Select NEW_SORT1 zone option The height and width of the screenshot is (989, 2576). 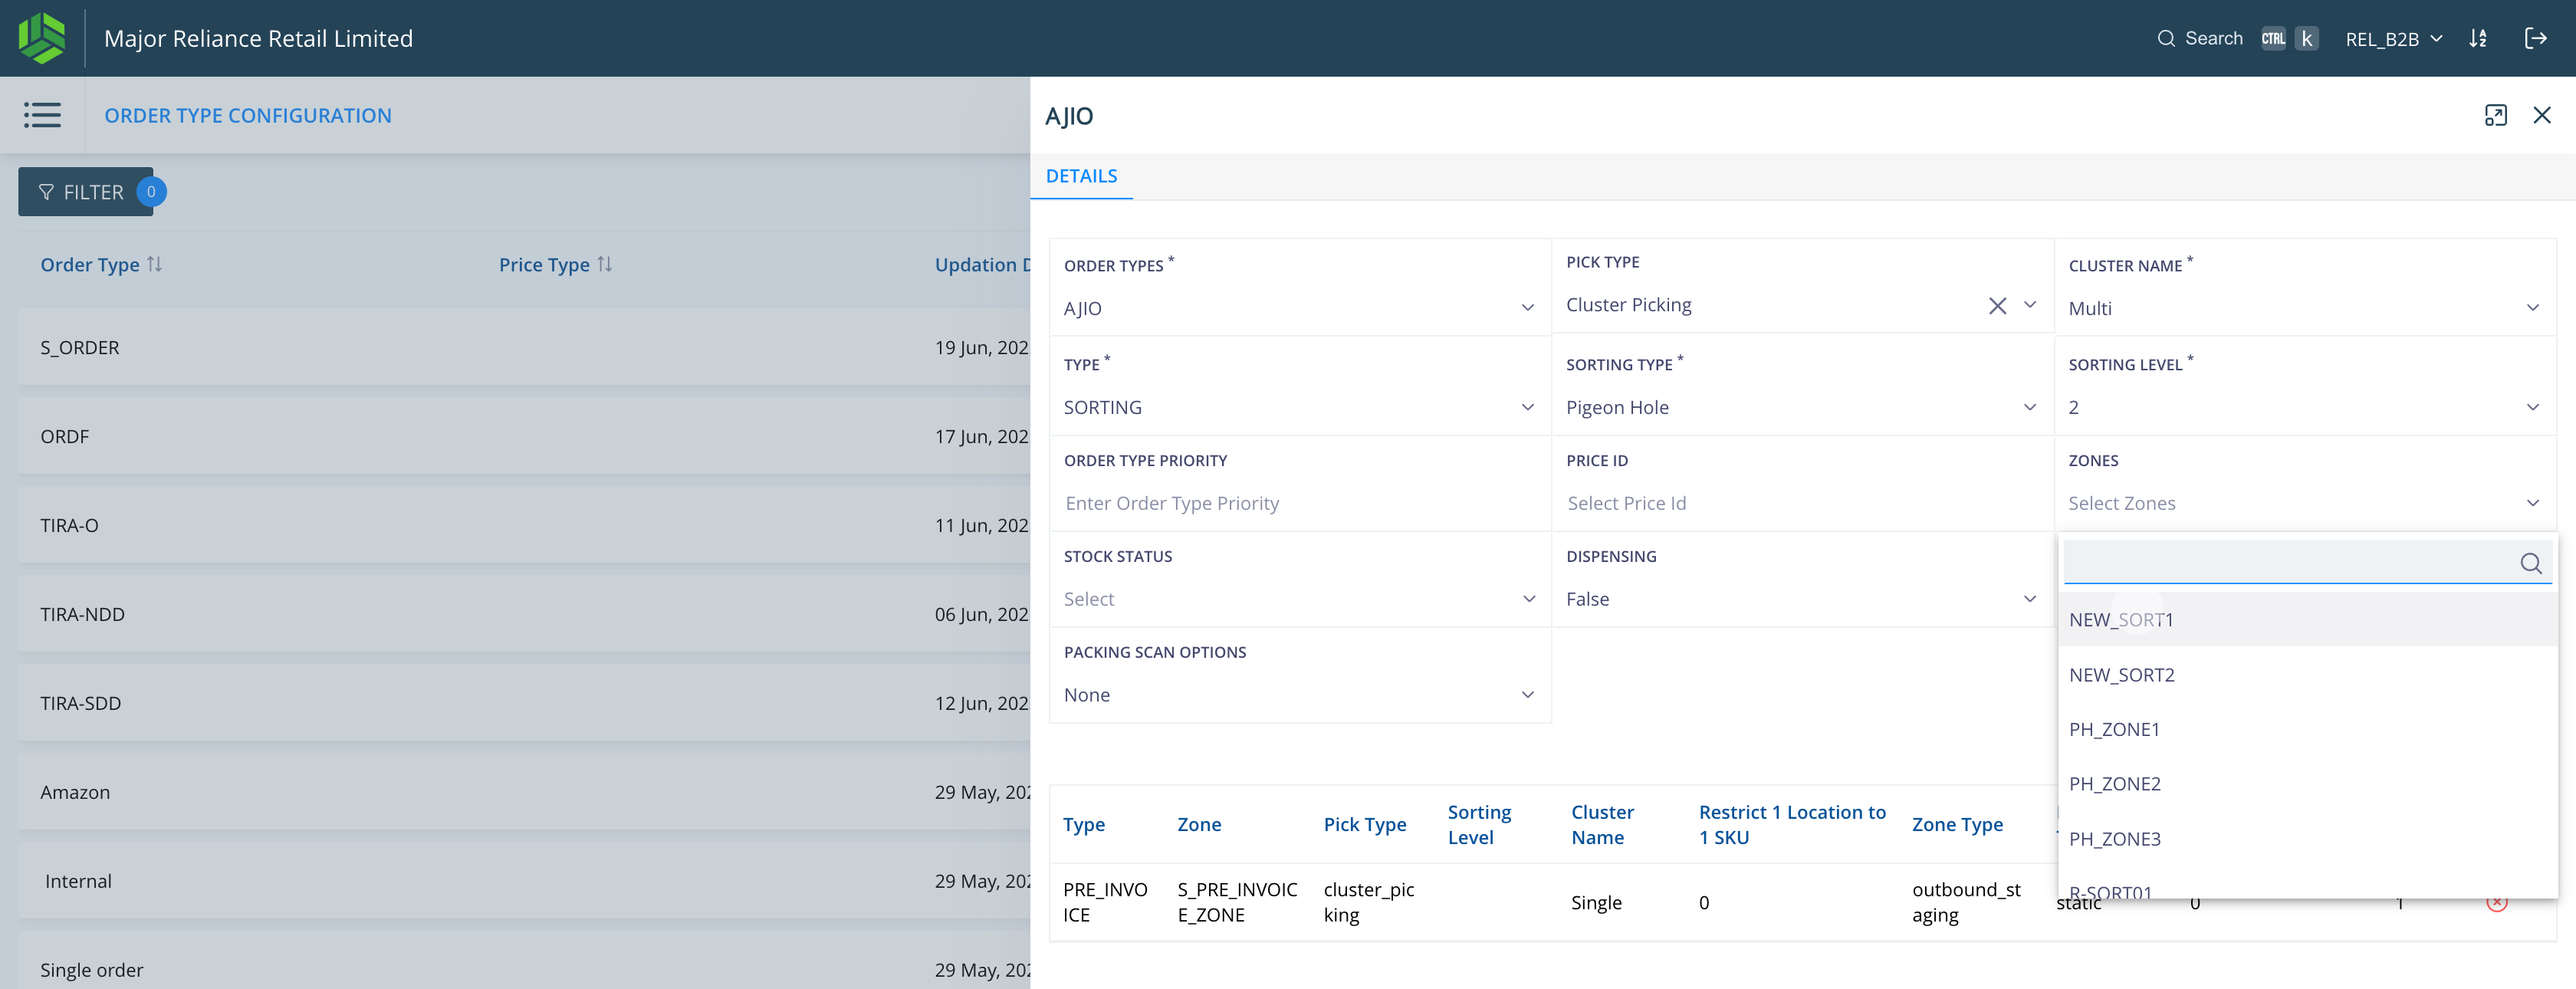(2307, 620)
